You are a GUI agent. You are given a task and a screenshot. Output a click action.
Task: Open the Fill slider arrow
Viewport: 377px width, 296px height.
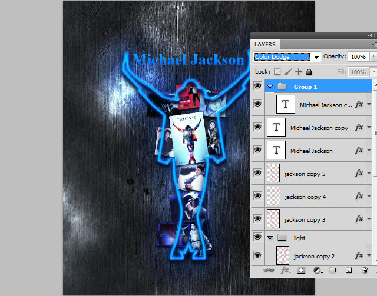tap(373, 72)
